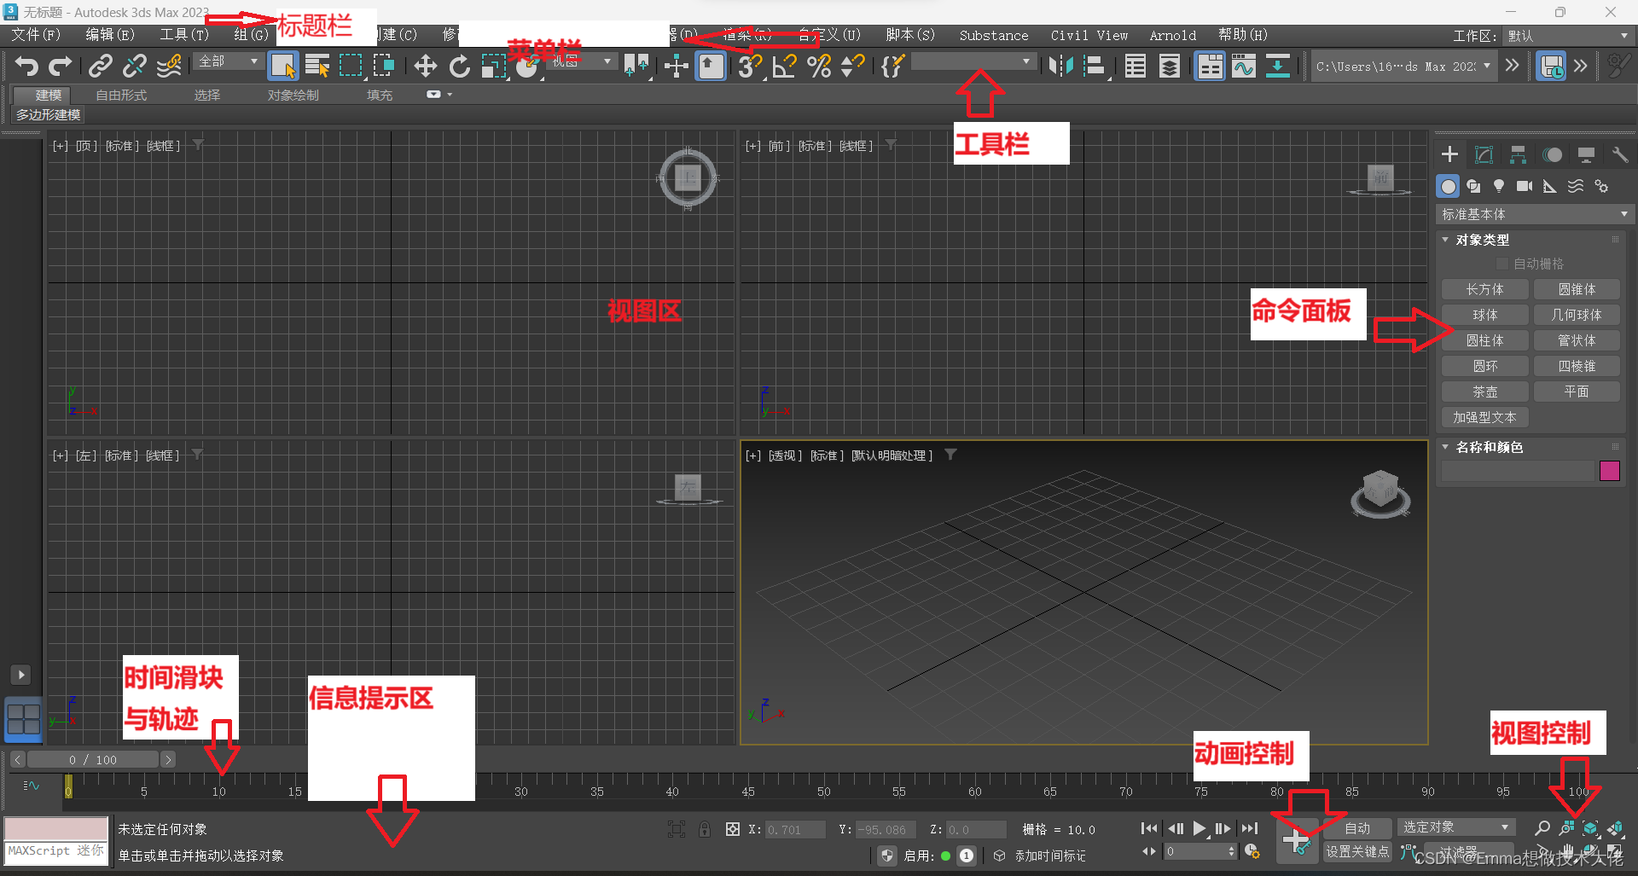The width and height of the screenshot is (1638, 876).
Task: Toggle Percent Snap icon
Action: [x=819, y=66]
